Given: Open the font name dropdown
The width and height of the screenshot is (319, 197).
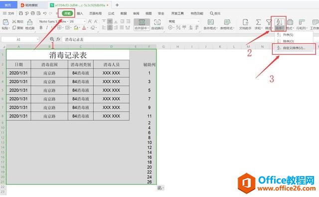Looking at the screenshot, I should point(67,21).
